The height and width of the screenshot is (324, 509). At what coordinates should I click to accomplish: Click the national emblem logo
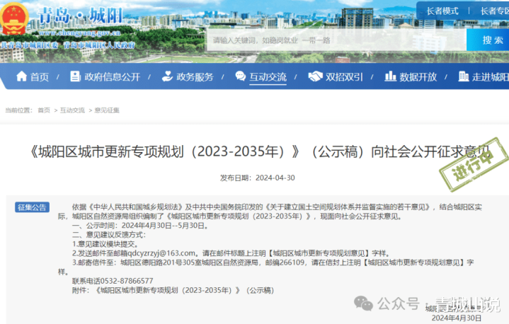click(13, 19)
